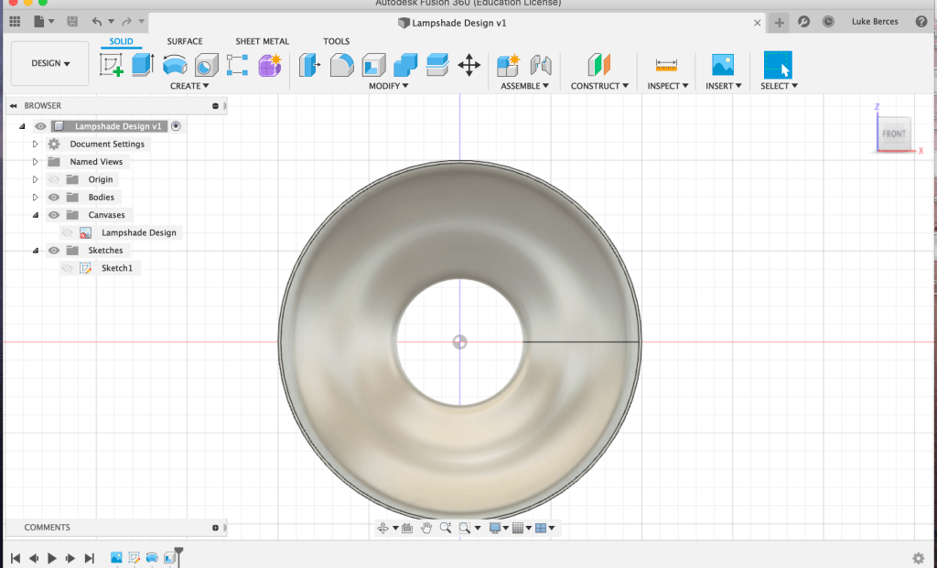
Task: Expand the Document Settings node
Action: click(36, 145)
